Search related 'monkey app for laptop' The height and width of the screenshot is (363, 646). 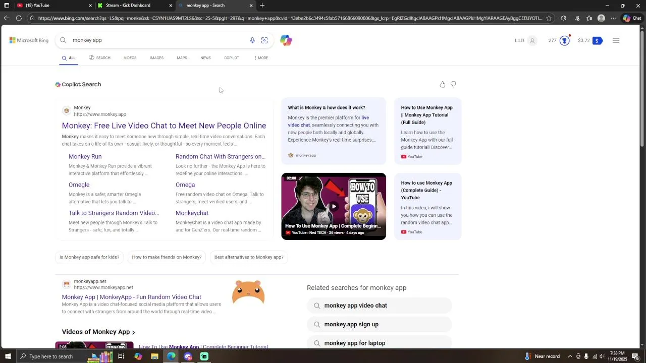380,343
